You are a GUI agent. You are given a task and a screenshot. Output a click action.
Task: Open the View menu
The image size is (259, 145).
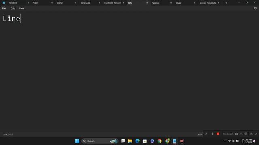21,8
